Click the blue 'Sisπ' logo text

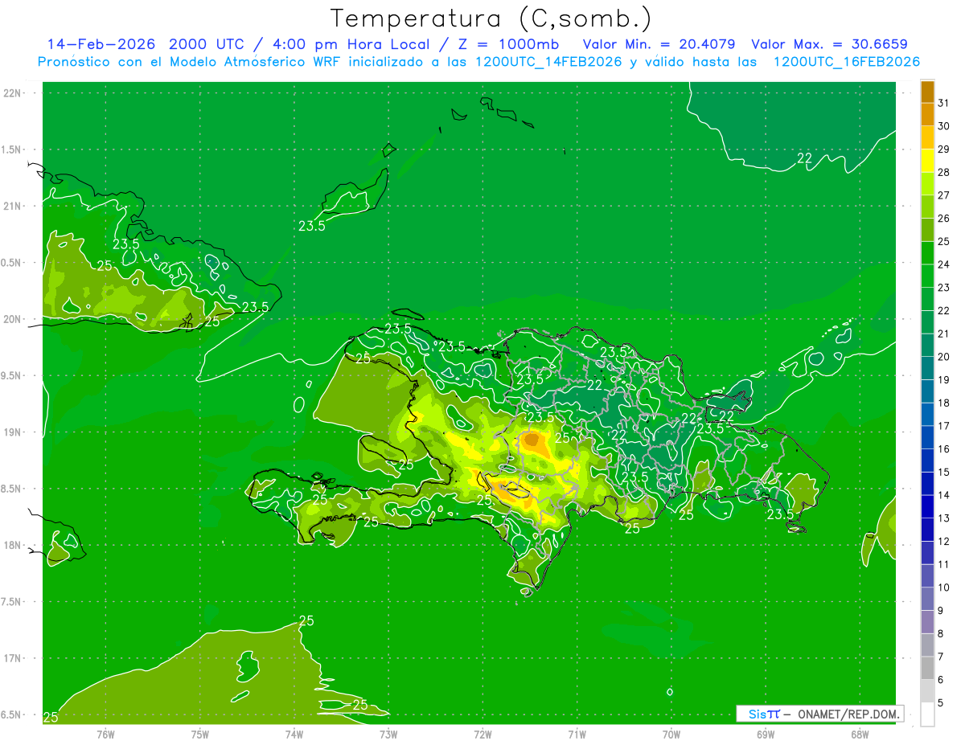(764, 714)
